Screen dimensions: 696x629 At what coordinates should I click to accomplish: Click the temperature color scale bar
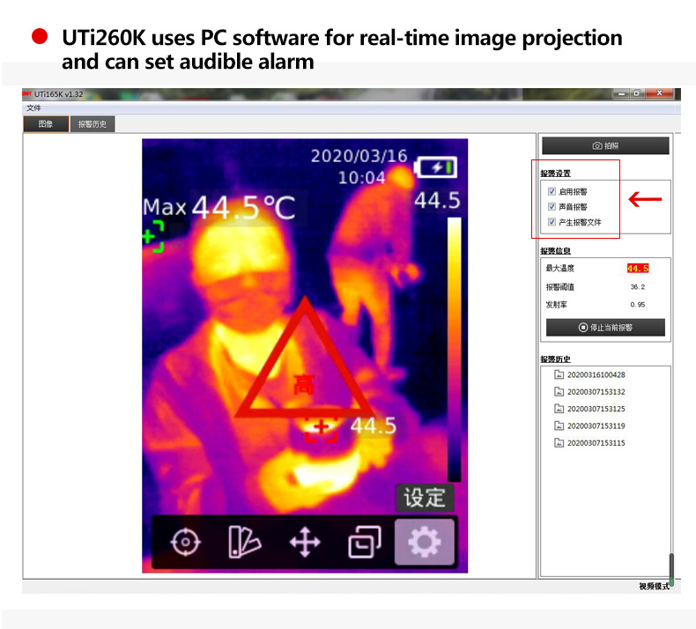pos(454,350)
